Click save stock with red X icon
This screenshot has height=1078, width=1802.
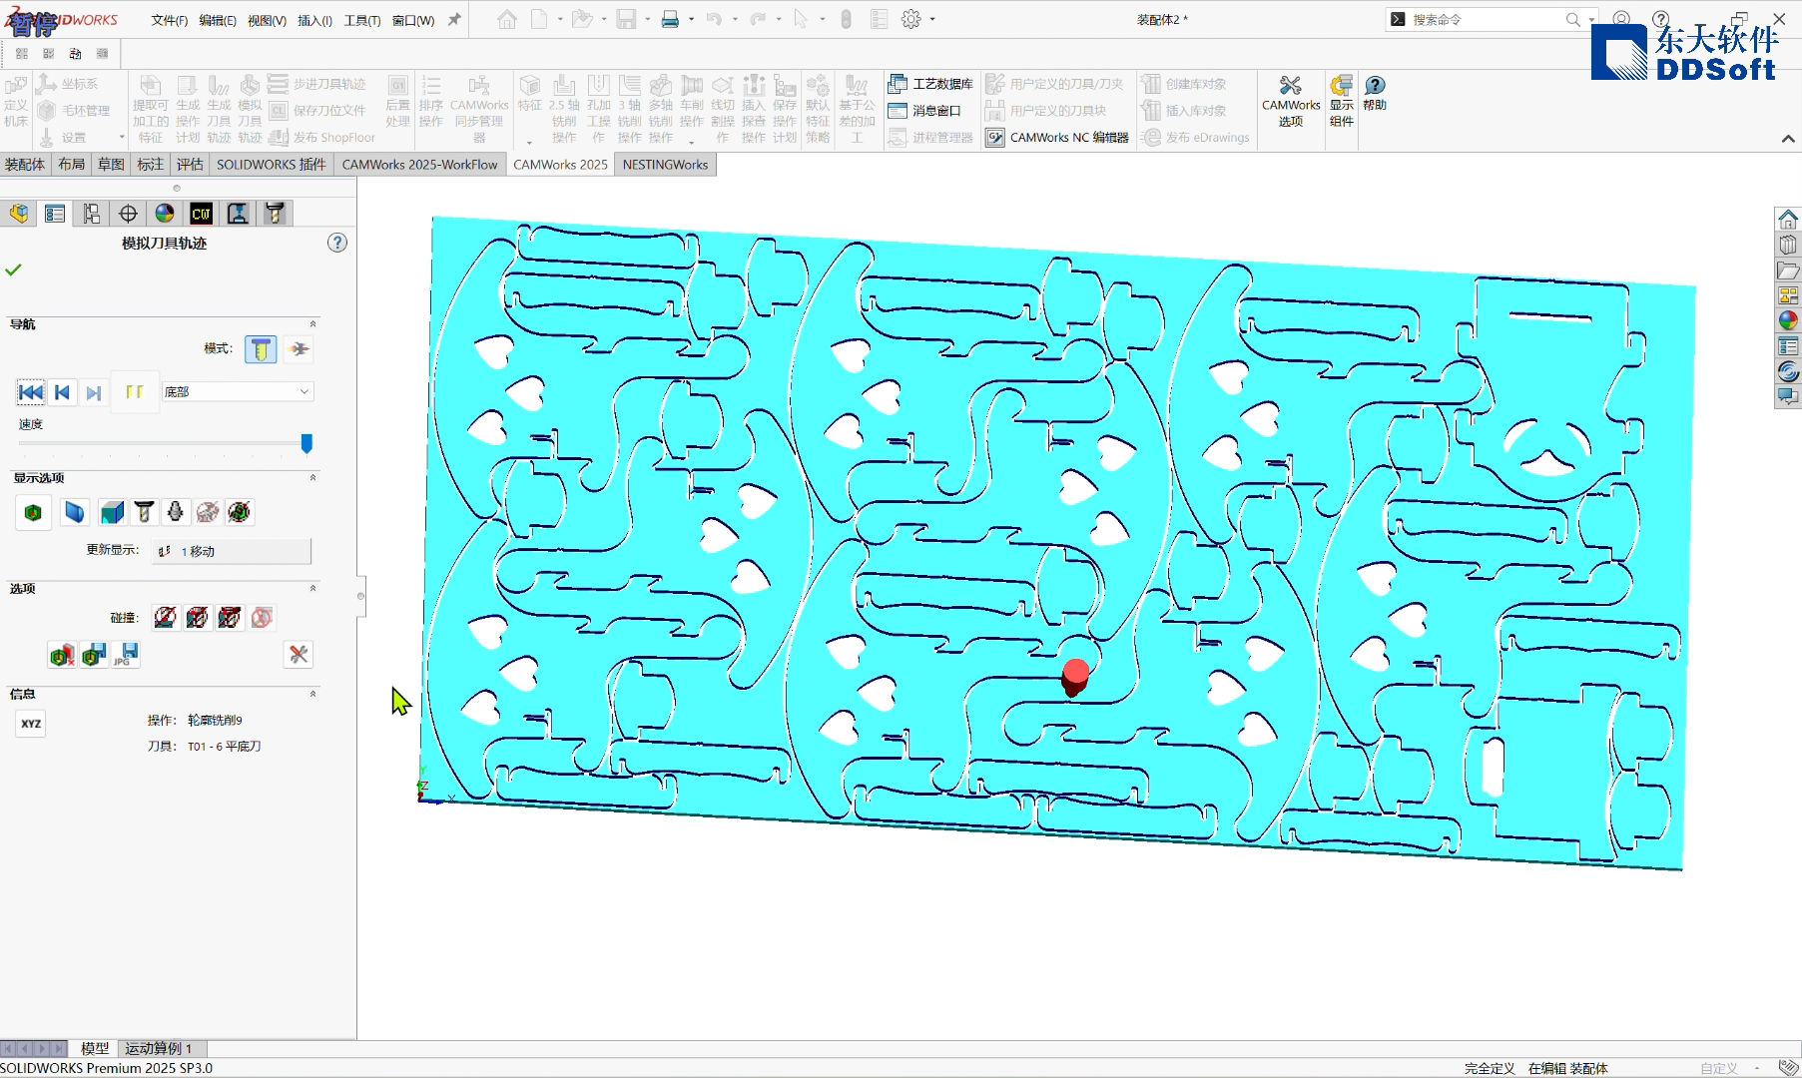coord(62,655)
